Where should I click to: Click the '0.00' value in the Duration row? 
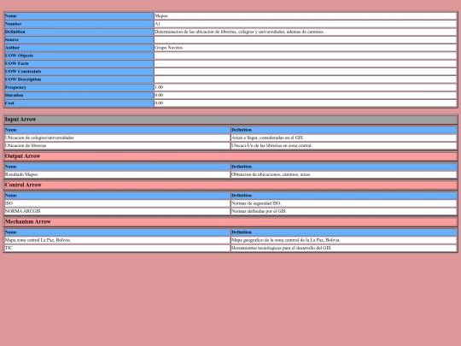(x=305, y=96)
